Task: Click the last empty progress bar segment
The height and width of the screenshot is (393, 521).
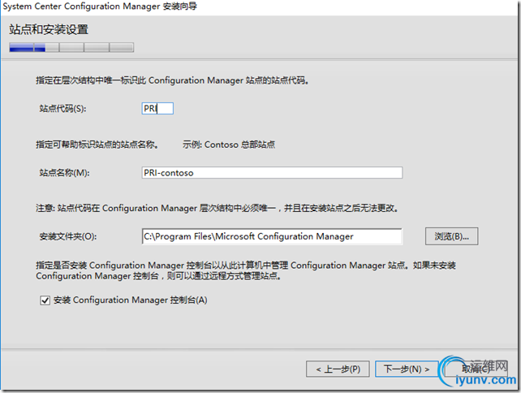Action: [x=122, y=47]
